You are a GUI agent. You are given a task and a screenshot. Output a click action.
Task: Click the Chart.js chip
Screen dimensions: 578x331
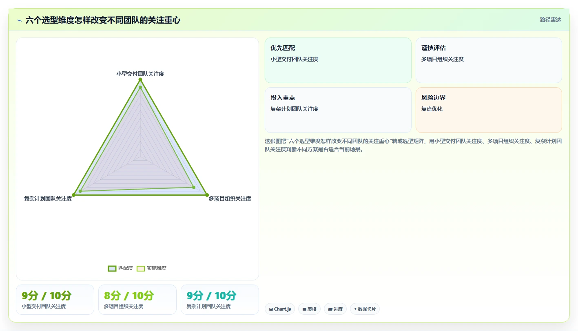(280, 309)
